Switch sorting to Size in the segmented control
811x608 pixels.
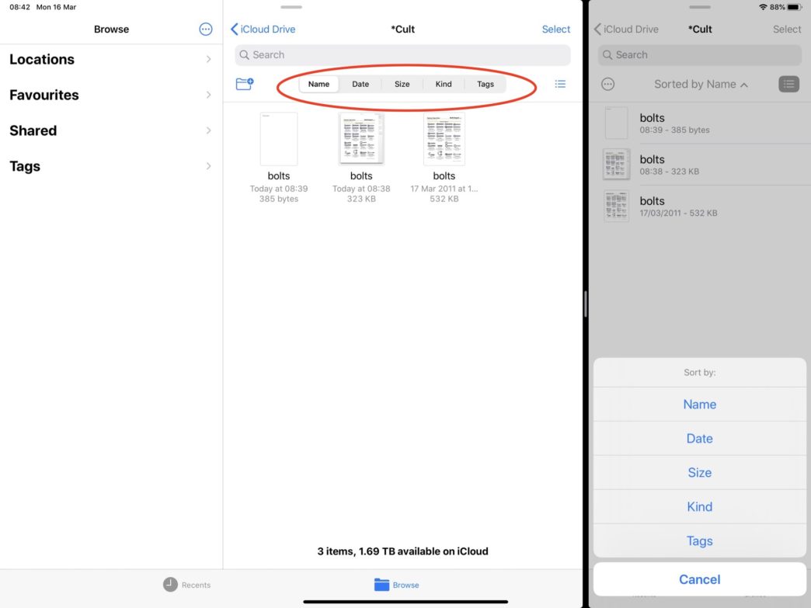click(x=402, y=84)
